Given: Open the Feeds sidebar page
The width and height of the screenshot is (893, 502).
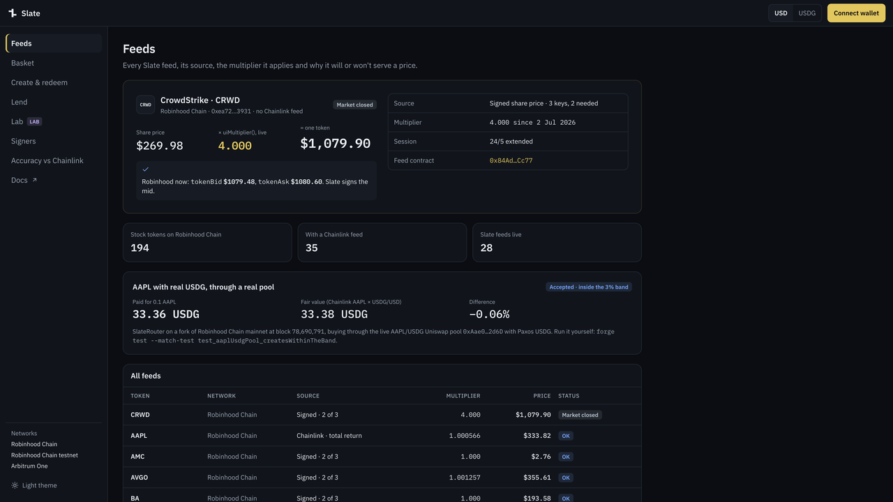Looking at the screenshot, I should coord(54,43).
